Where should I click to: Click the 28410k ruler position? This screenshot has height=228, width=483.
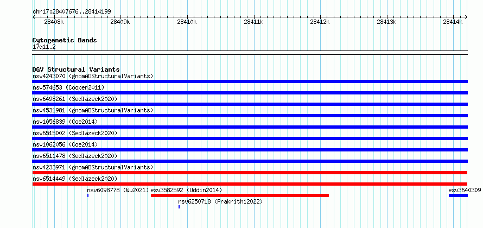click(187, 22)
